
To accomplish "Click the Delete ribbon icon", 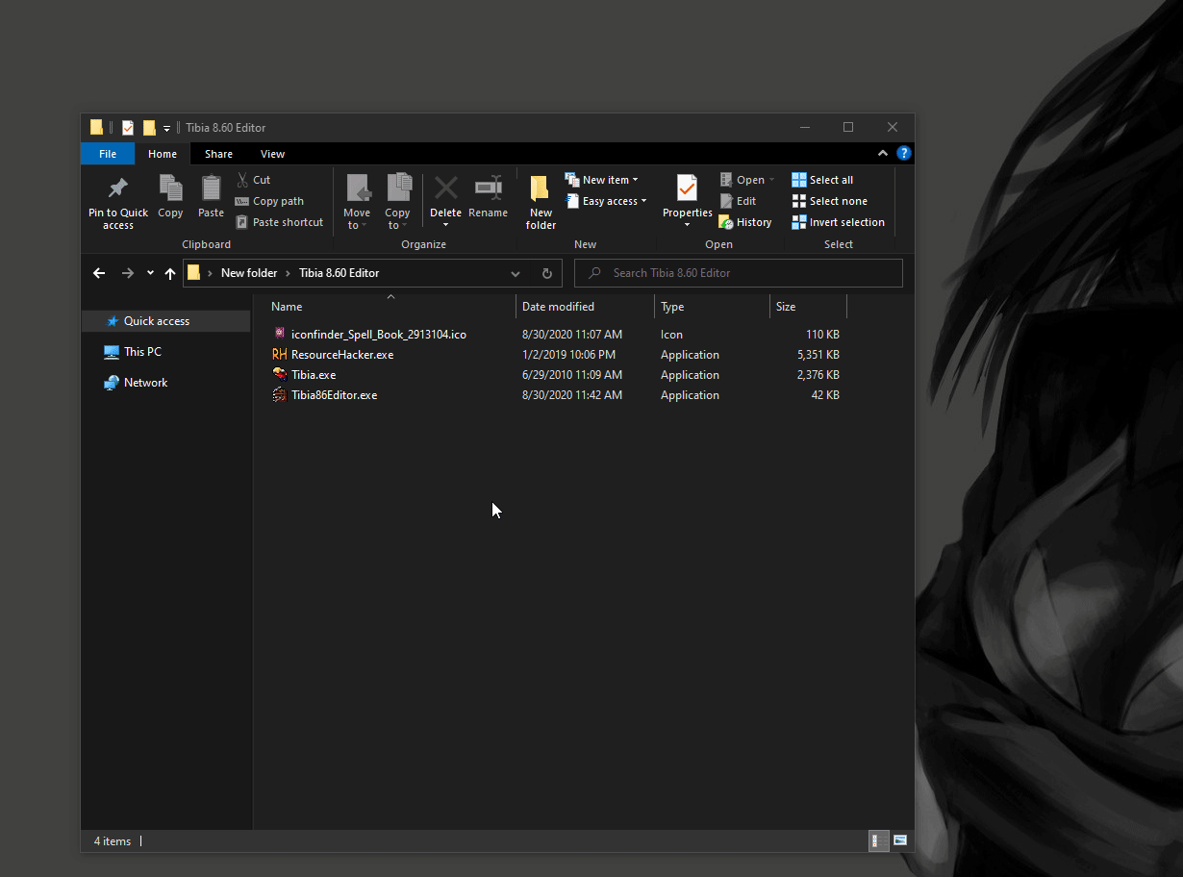I will [445, 188].
